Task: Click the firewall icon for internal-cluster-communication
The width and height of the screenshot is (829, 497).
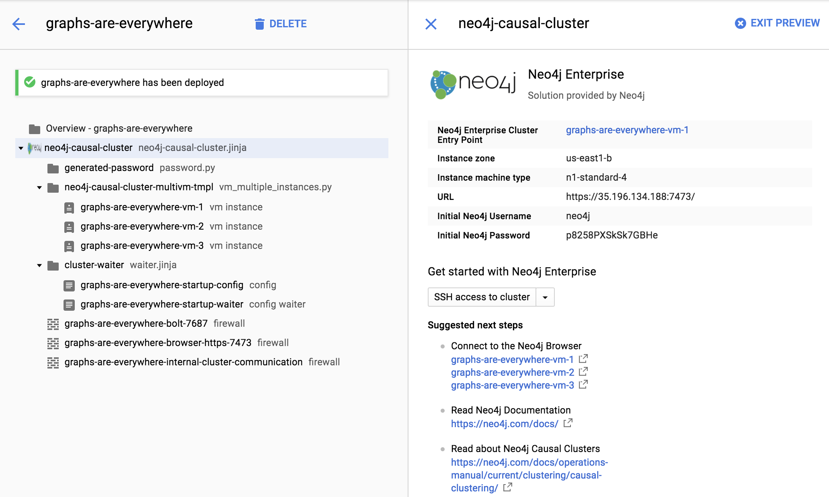Action: (x=53, y=363)
